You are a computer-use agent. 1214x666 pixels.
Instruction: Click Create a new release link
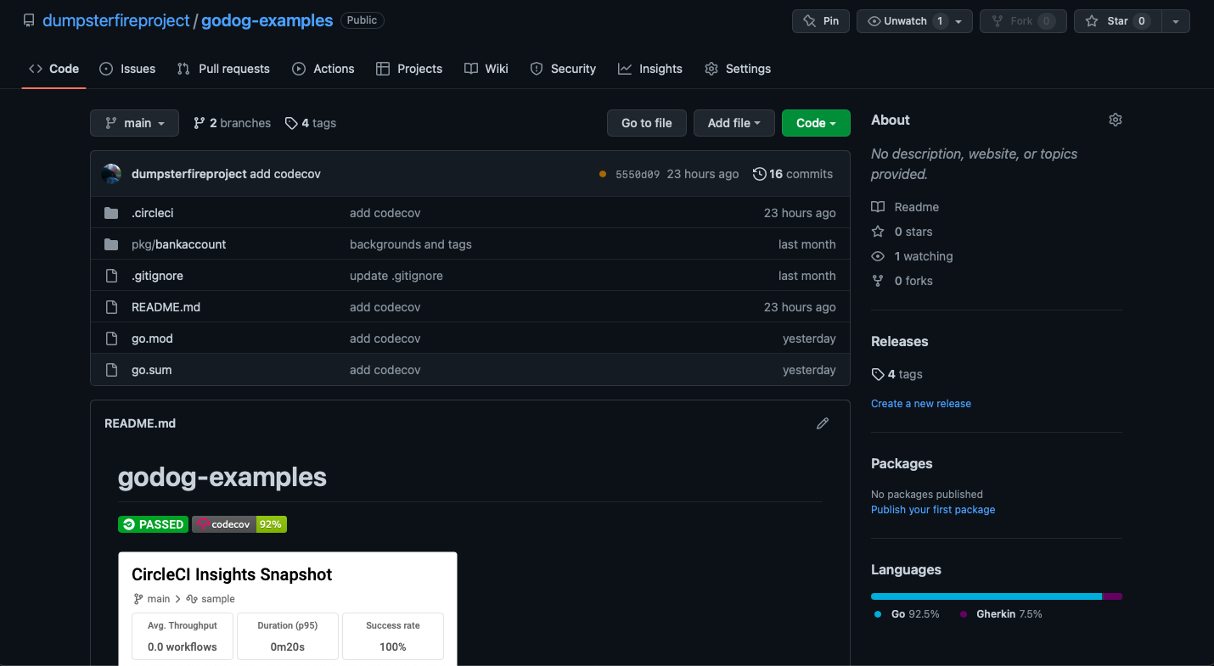coord(921,404)
